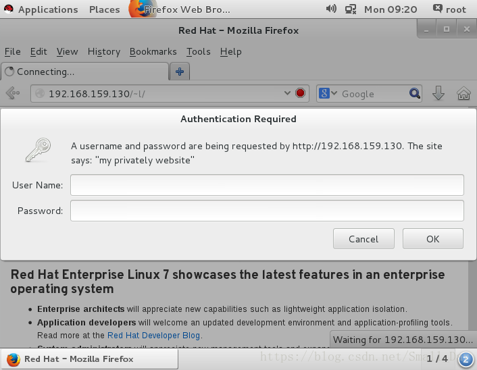Image resolution: width=477 pixels, height=370 pixels.
Task: Click the red stop loading button
Action: (300, 92)
